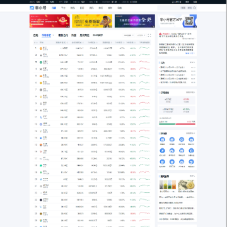227x227 pixels.
Task: Switch to the first tab above the coin table
Action: tap(35, 35)
